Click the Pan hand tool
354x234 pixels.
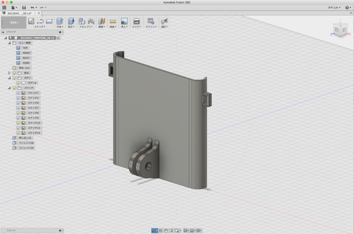[x=166, y=230]
